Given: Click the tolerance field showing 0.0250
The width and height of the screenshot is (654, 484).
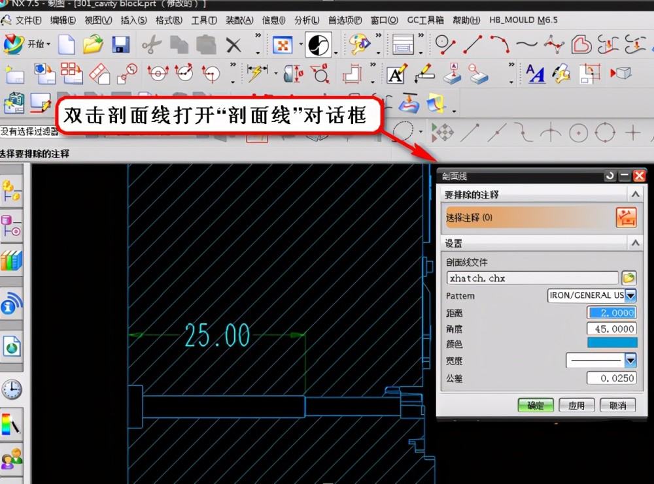Looking at the screenshot, I should 612,378.
